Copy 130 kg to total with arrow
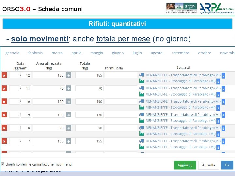 (69, 115)
